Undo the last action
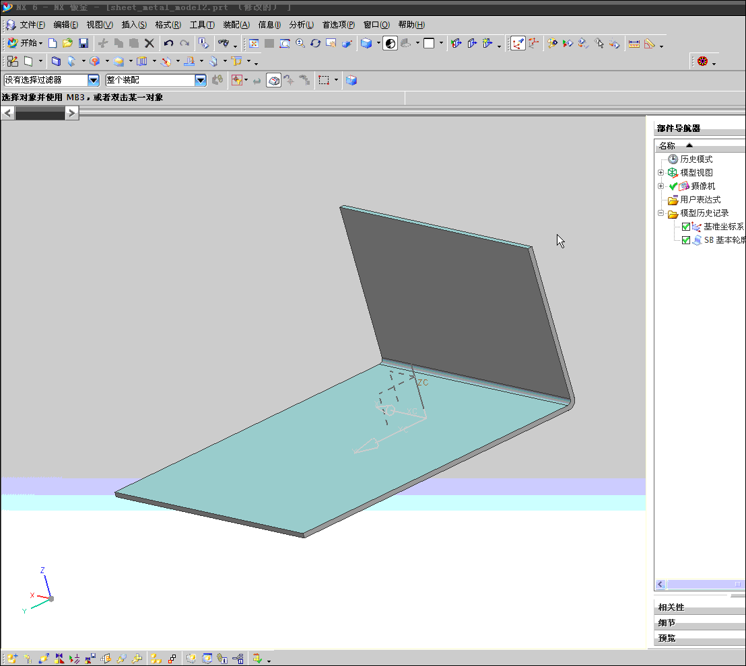This screenshot has height=666, width=746. pos(168,43)
